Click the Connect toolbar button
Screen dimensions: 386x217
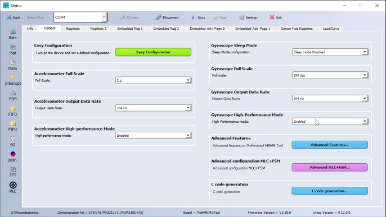129,17
